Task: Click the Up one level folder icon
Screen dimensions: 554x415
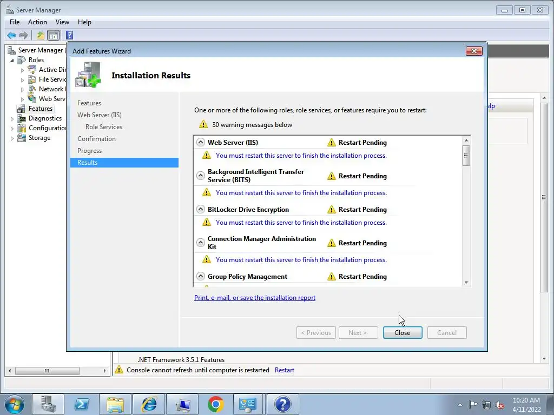Action: click(x=40, y=35)
